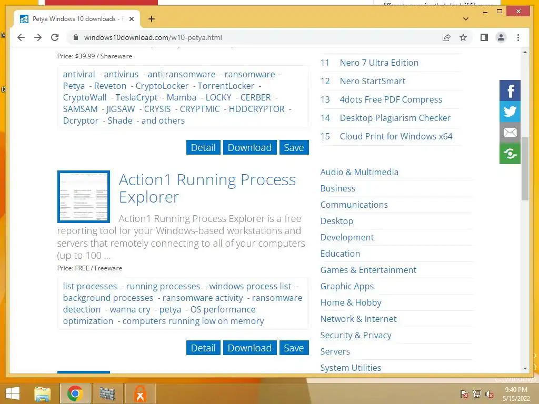The height and width of the screenshot is (404, 539).
Task: Open the Servers category
Action: tap(335, 351)
